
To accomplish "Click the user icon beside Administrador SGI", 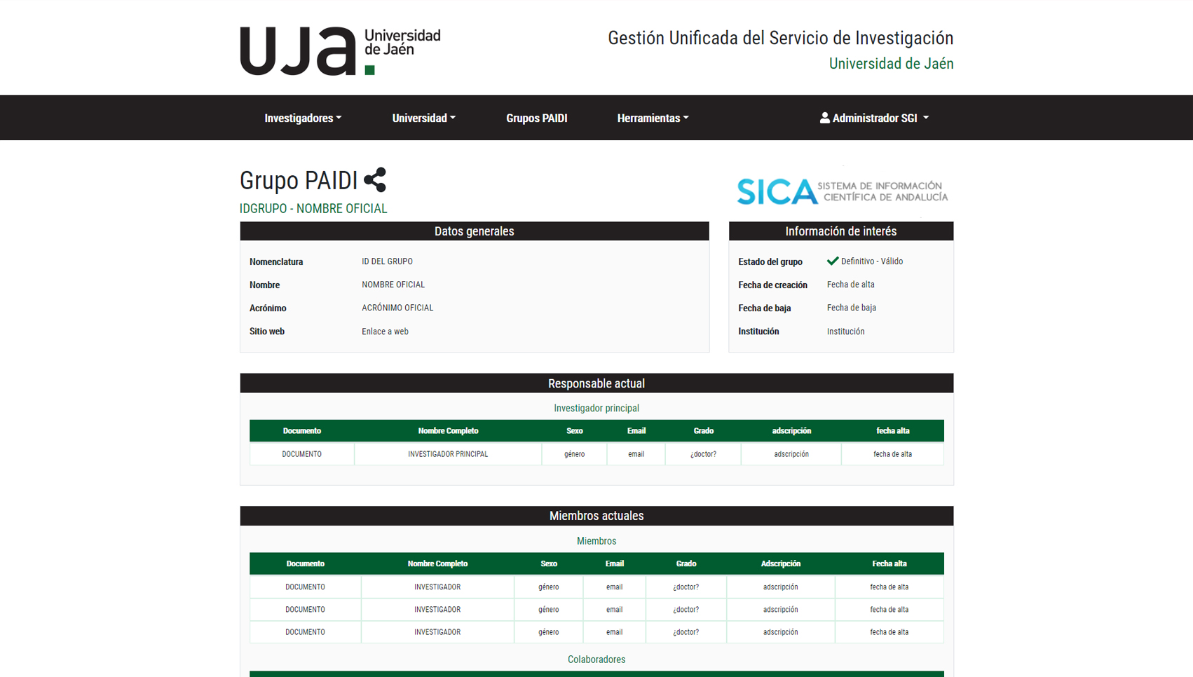I will pos(824,118).
